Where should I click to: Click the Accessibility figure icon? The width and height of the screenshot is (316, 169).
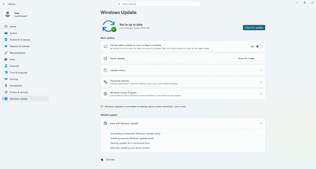(6, 86)
